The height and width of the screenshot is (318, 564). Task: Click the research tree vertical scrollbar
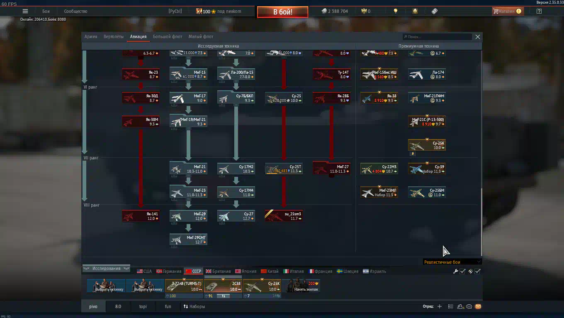[481, 222]
